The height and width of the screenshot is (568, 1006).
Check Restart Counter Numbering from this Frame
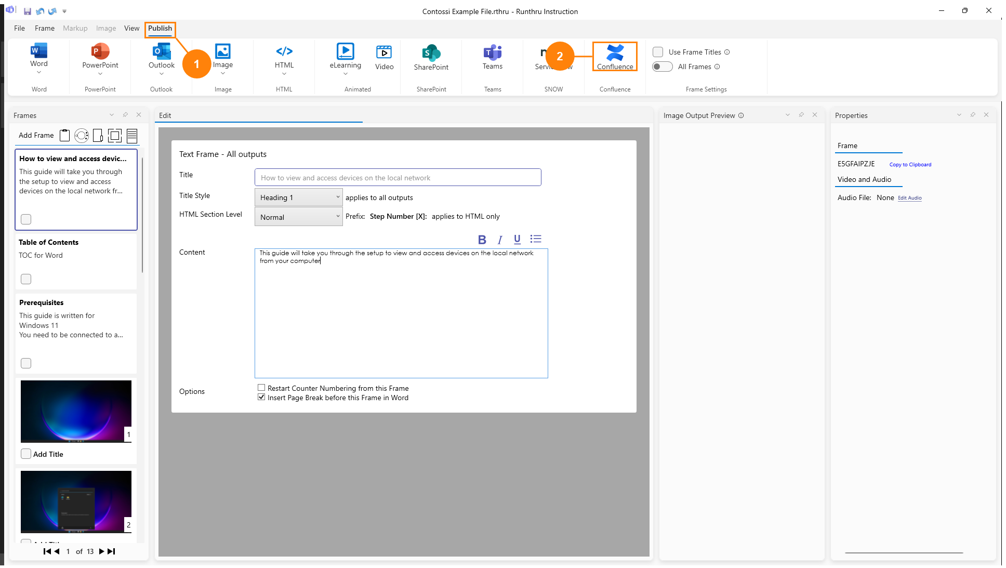tap(261, 388)
